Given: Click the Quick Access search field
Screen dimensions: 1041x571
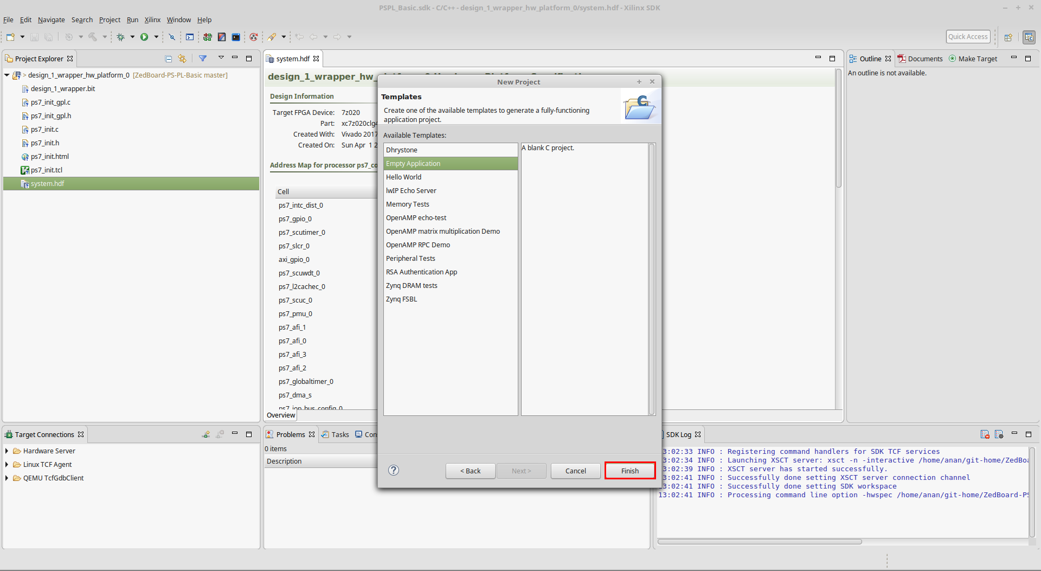Looking at the screenshot, I should click(x=968, y=37).
